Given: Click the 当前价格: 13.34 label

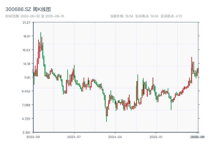Looking at the screenshot, I should [x=122, y=16].
